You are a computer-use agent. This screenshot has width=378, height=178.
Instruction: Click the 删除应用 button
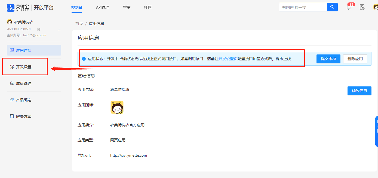click(355, 59)
